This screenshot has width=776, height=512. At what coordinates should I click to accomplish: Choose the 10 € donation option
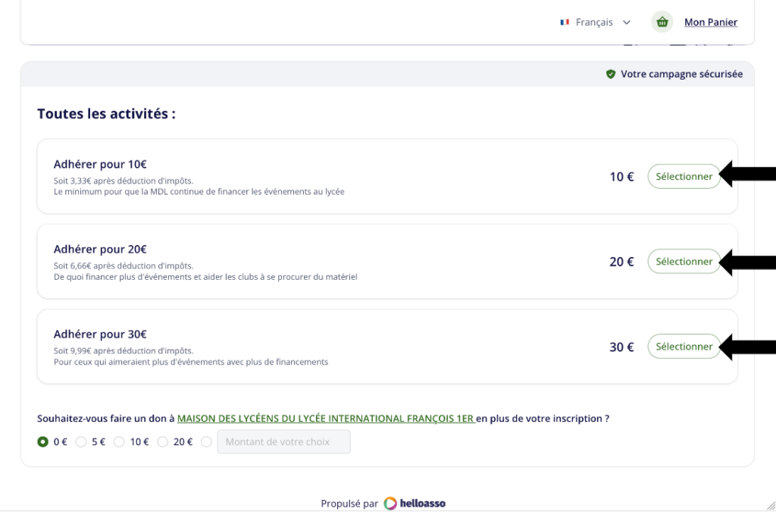point(119,441)
